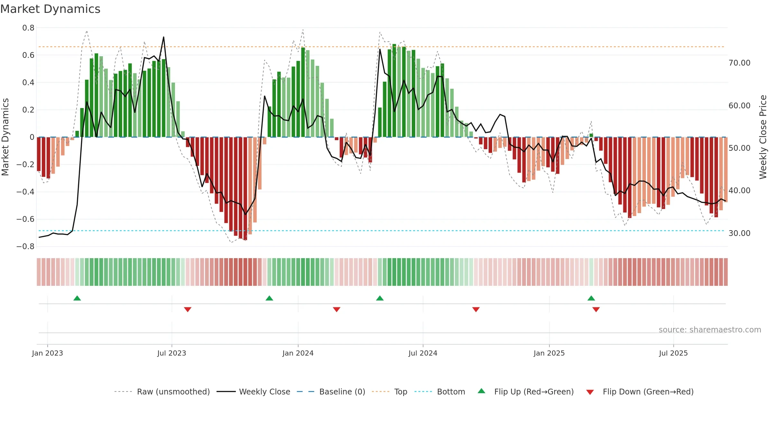The image size is (772, 434).
Task: Click the Jan 2025 axis label
Action: click(549, 353)
